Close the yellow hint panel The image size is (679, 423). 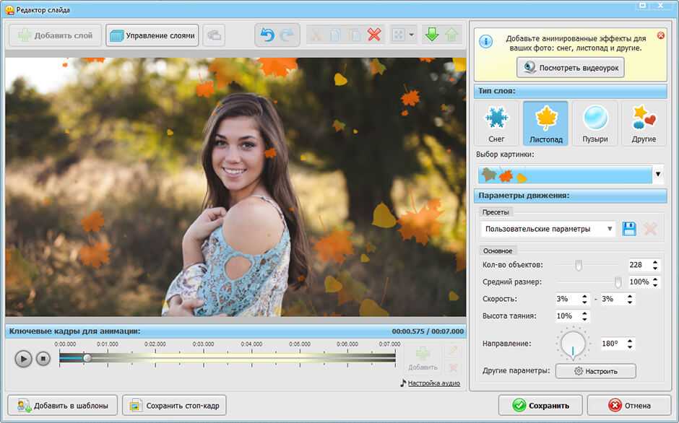(x=660, y=35)
